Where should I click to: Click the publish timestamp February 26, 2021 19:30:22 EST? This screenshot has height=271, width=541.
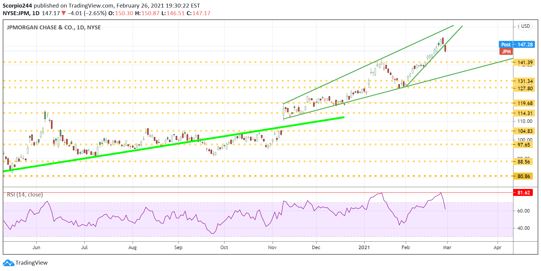[158, 6]
